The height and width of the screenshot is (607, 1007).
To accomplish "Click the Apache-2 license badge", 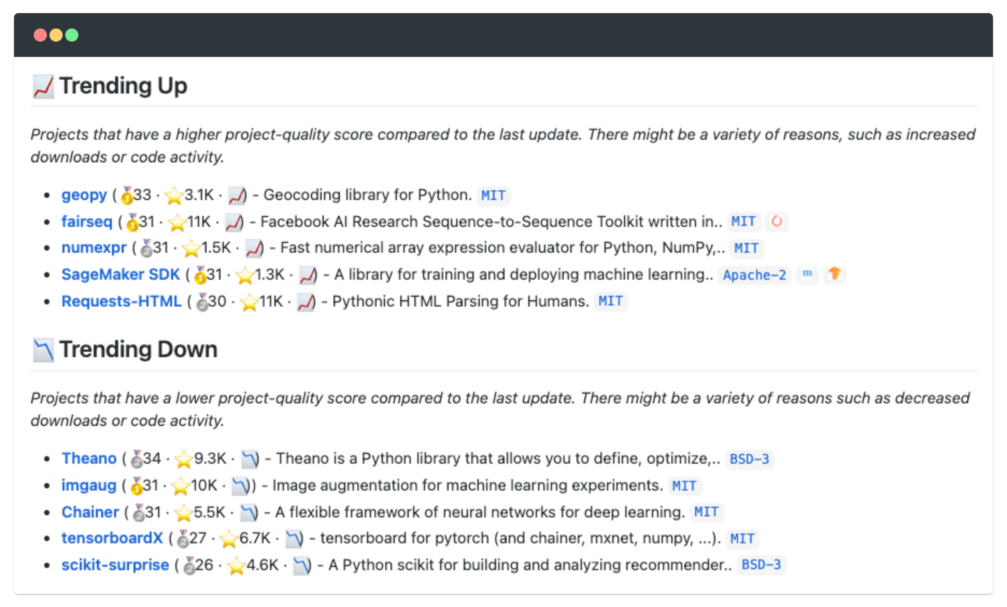I will [754, 275].
